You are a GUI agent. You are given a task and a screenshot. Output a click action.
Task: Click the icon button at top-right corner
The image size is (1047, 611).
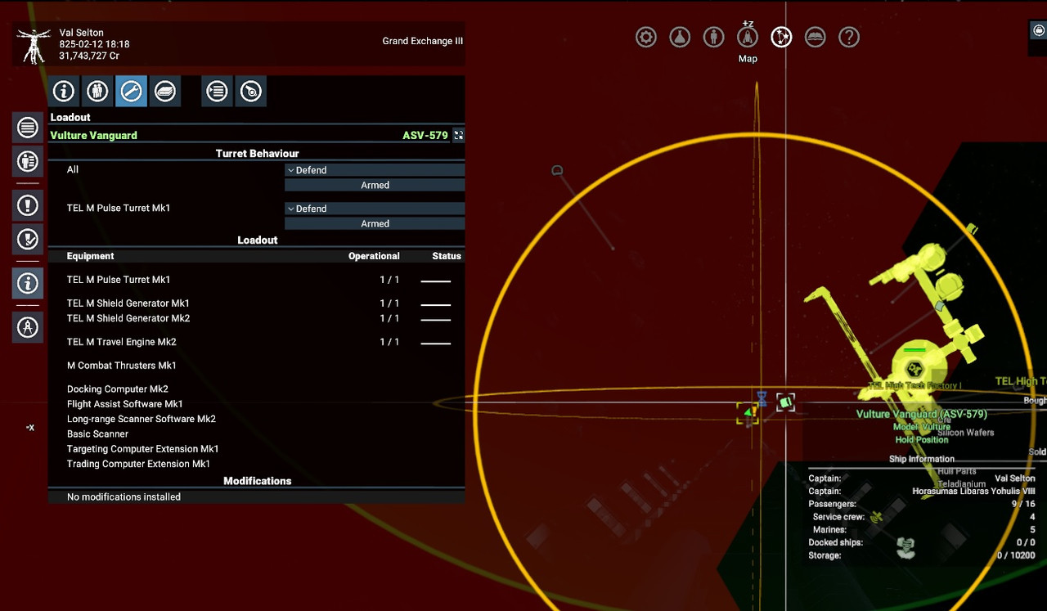pyautogui.click(x=1038, y=29)
